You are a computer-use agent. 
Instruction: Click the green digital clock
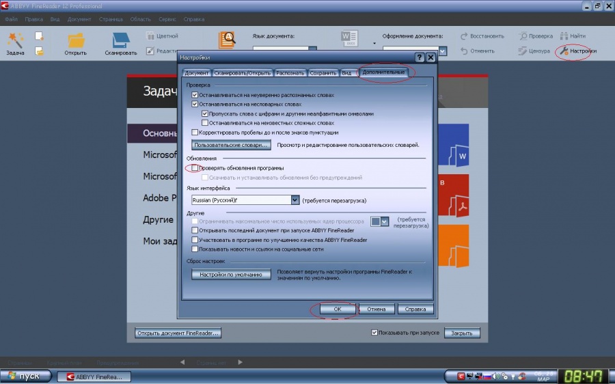point(583,376)
